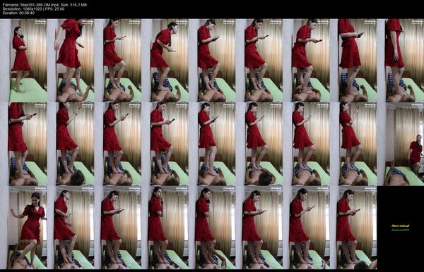The height and width of the screenshot is (272, 424).
Task: Open the yellow 'More videos?' text
Action: click(401, 225)
